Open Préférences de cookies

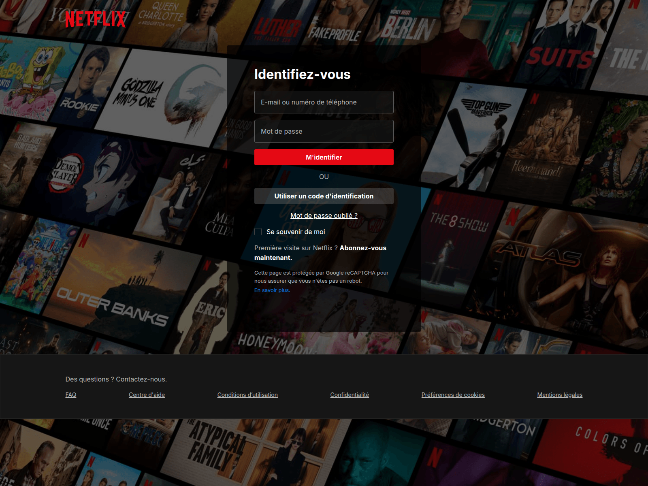coord(453,395)
